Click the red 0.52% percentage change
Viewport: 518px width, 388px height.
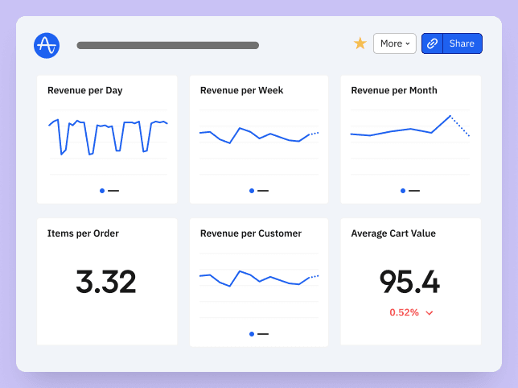tap(404, 312)
